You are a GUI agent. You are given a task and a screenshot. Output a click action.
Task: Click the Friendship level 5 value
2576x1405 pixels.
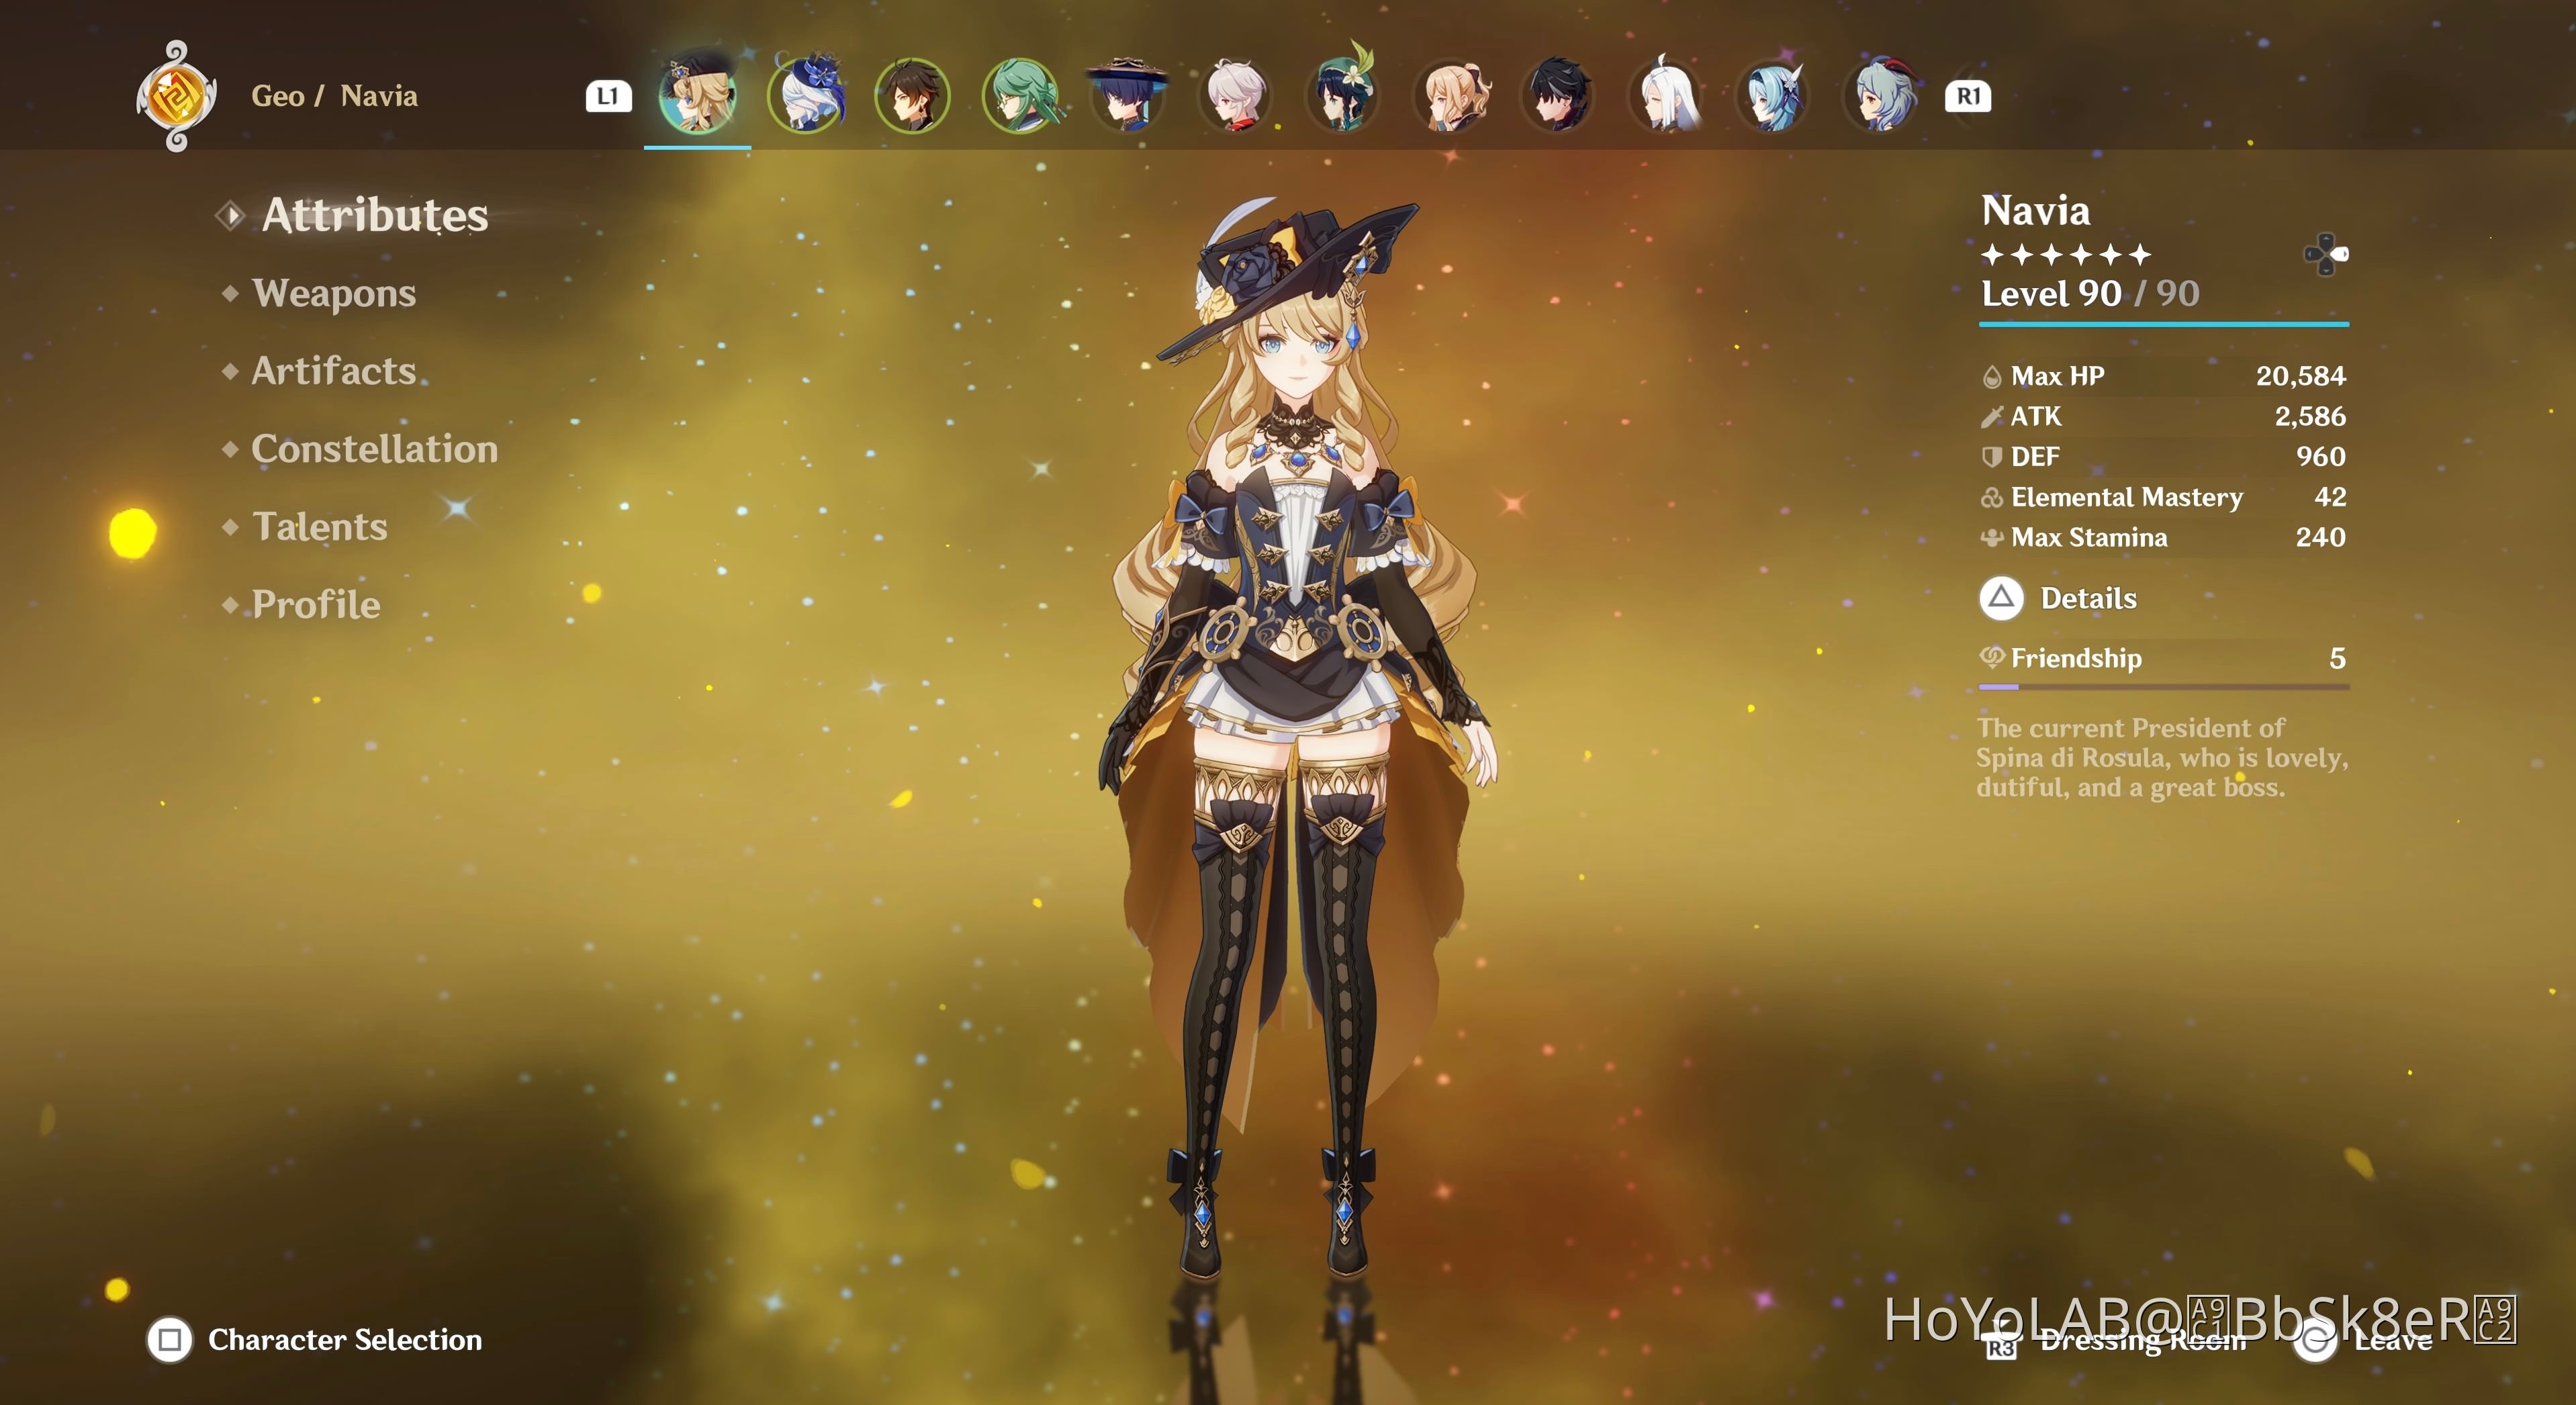pos(2337,658)
